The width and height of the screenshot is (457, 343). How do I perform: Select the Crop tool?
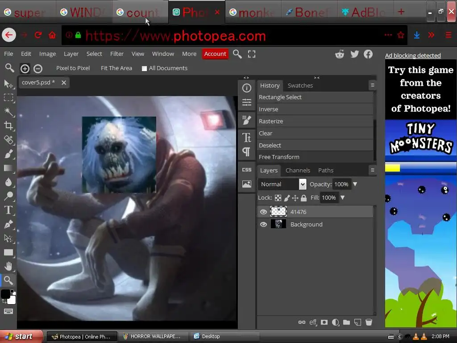pyautogui.click(x=8, y=125)
